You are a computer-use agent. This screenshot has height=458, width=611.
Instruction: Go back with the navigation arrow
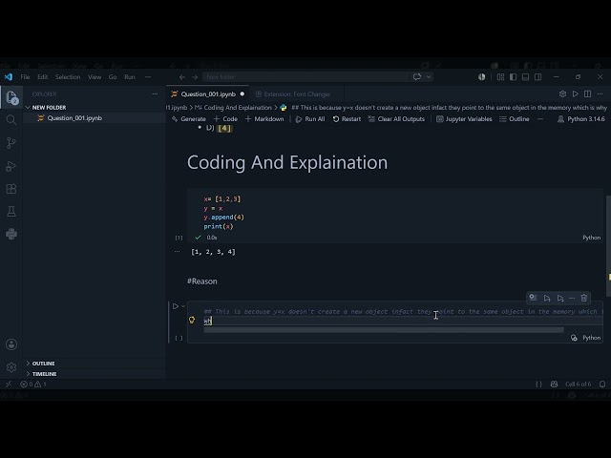click(182, 77)
